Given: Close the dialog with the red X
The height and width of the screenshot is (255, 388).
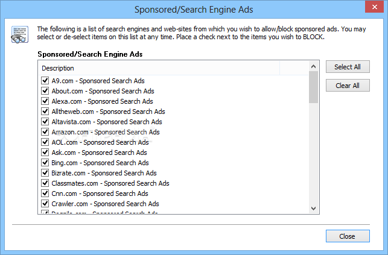Looking at the screenshot, I should (374, 7).
